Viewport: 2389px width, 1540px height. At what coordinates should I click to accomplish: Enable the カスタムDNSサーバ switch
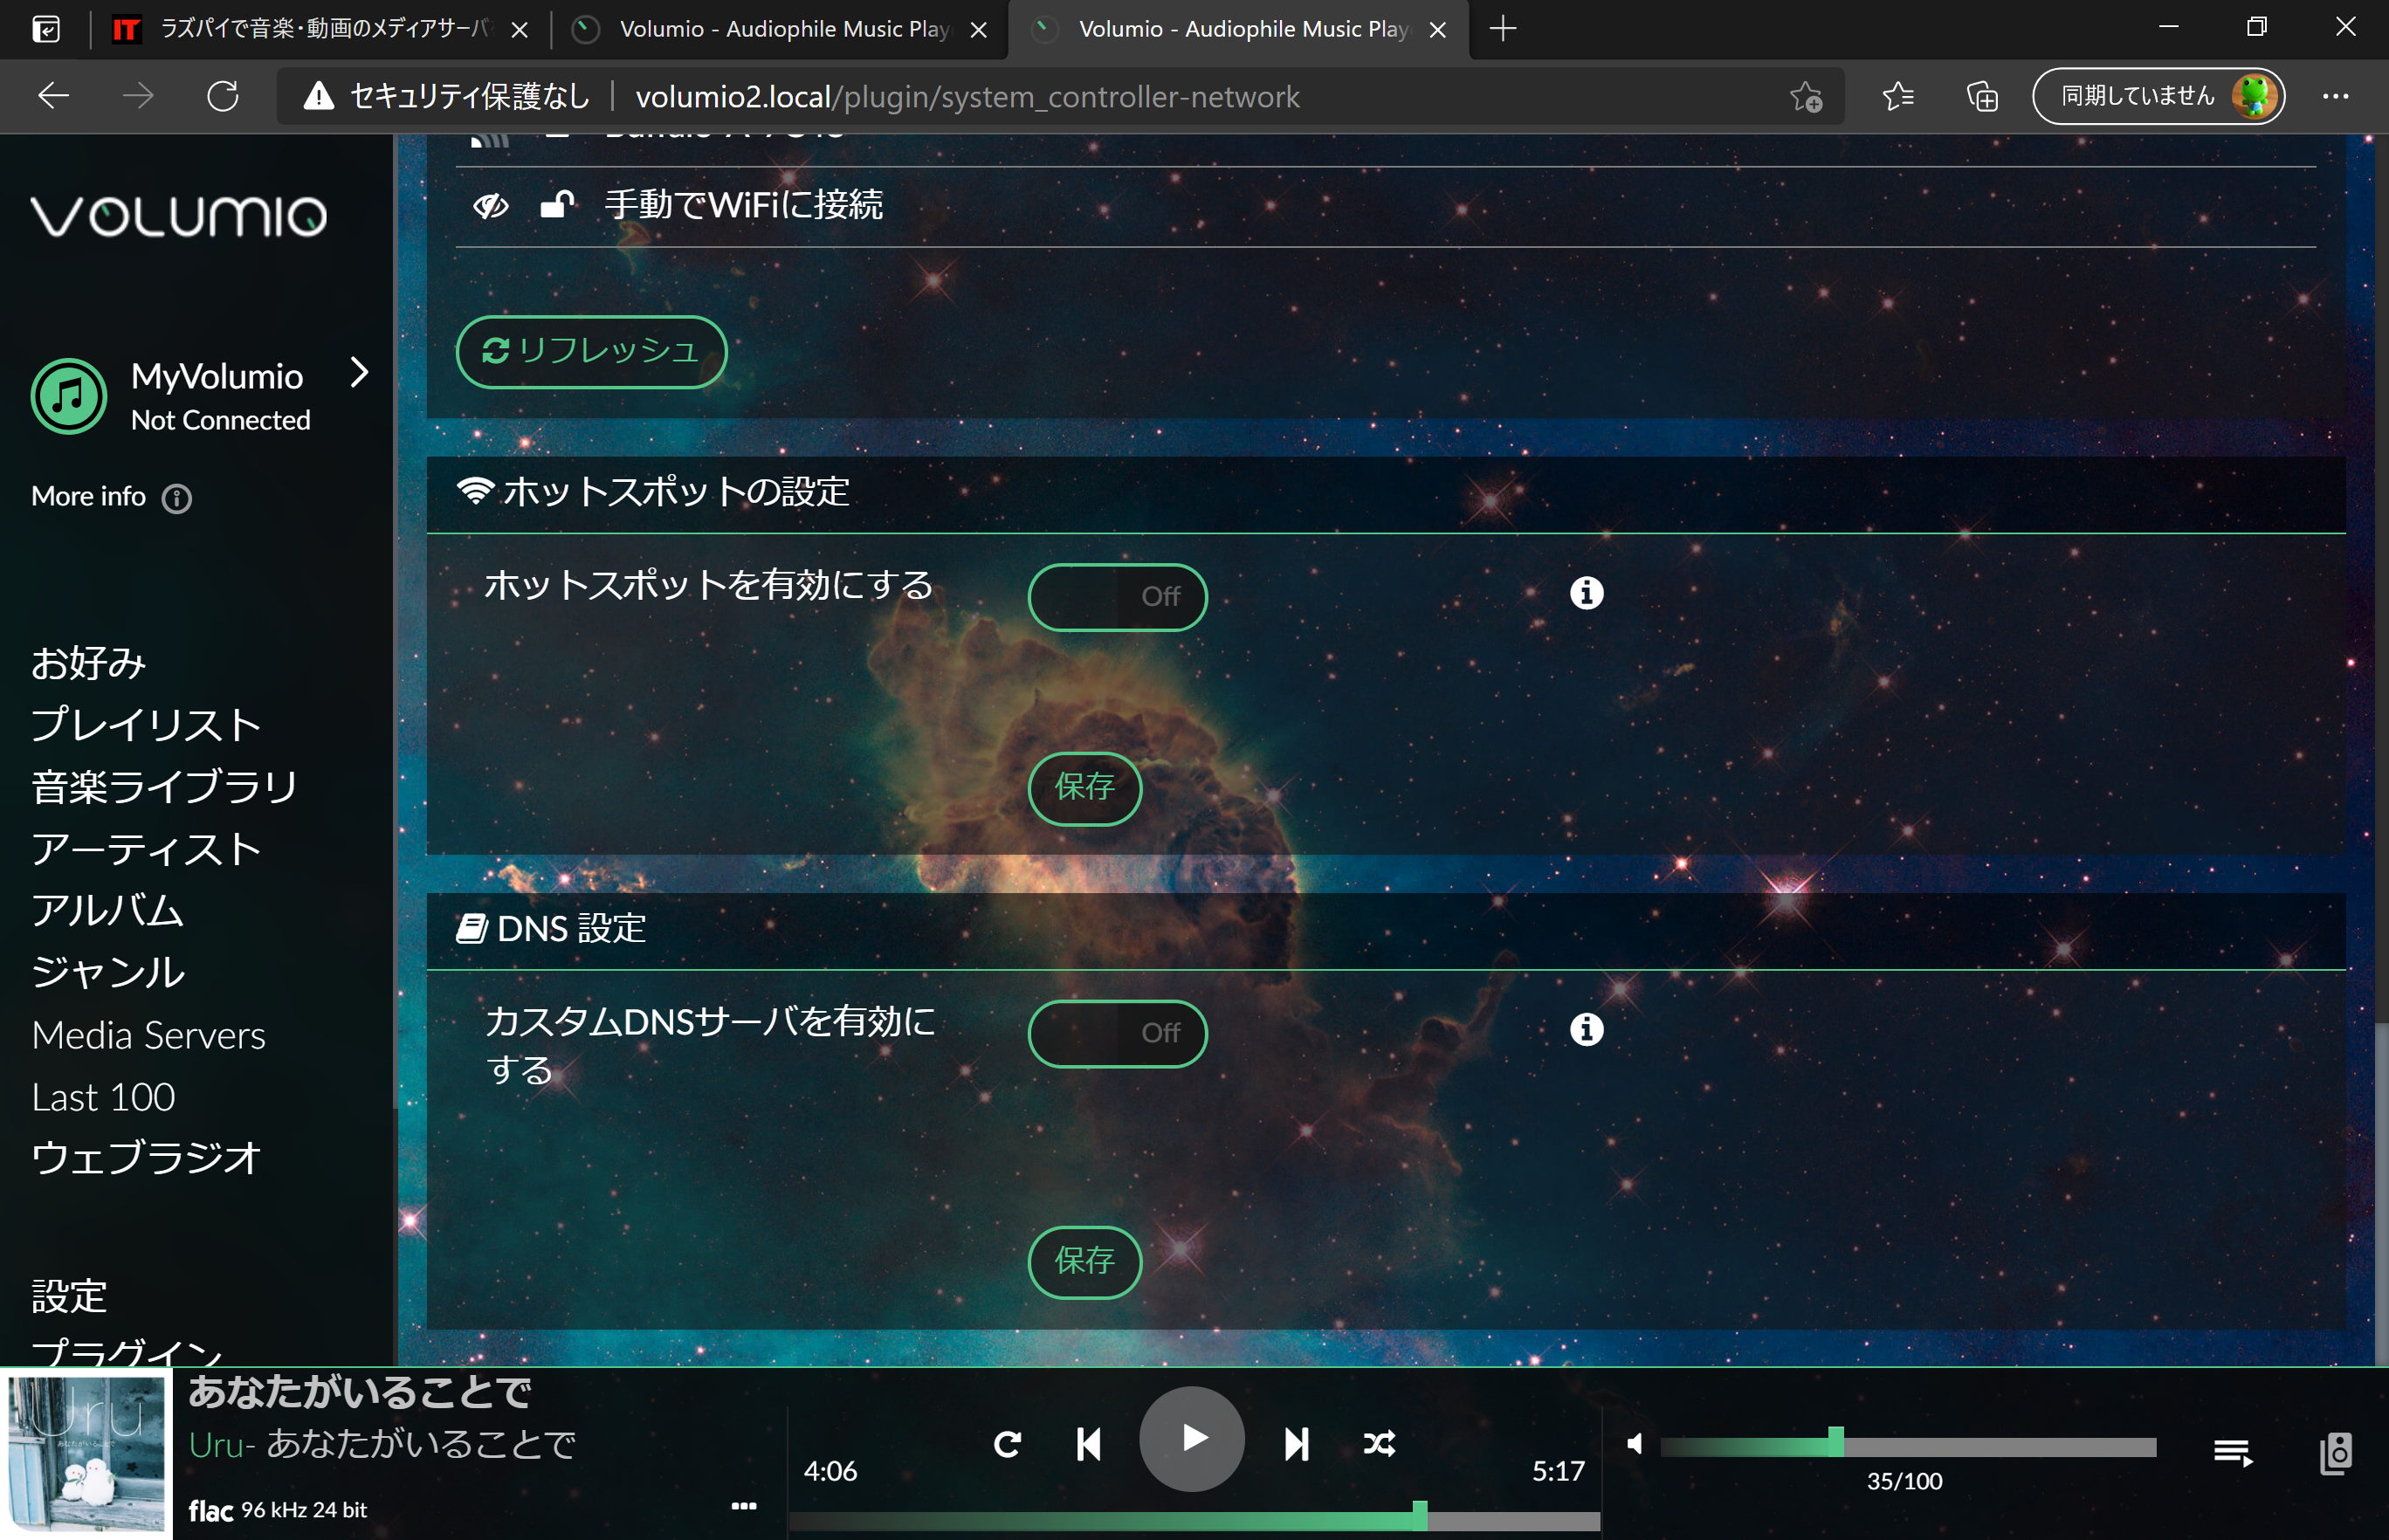[1117, 1034]
